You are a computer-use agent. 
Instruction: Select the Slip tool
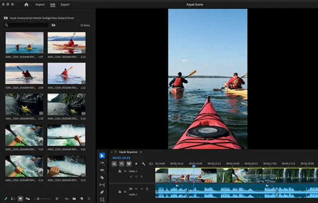click(x=102, y=185)
